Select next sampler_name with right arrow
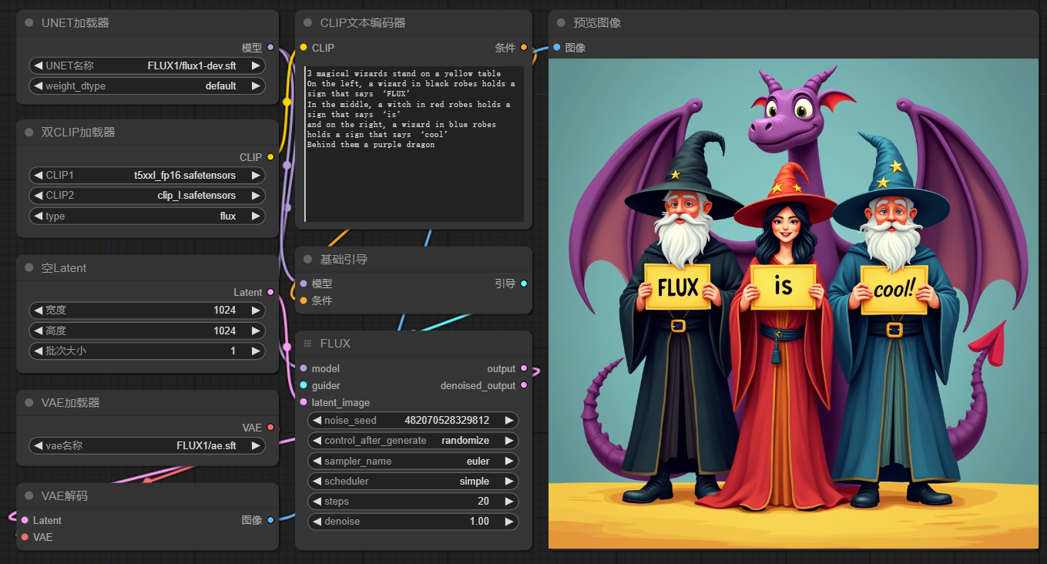The height and width of the screenshot is (564, 1047). click(508, 461)
